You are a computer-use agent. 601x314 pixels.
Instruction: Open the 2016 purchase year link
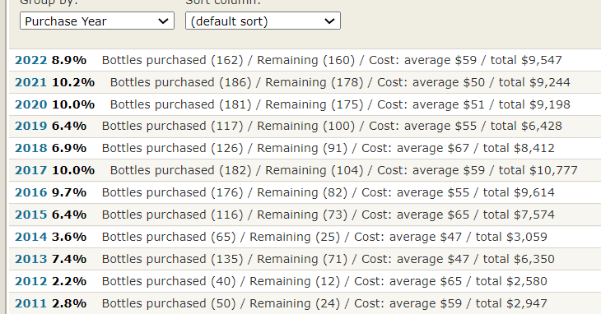click(x=31, y=192)
